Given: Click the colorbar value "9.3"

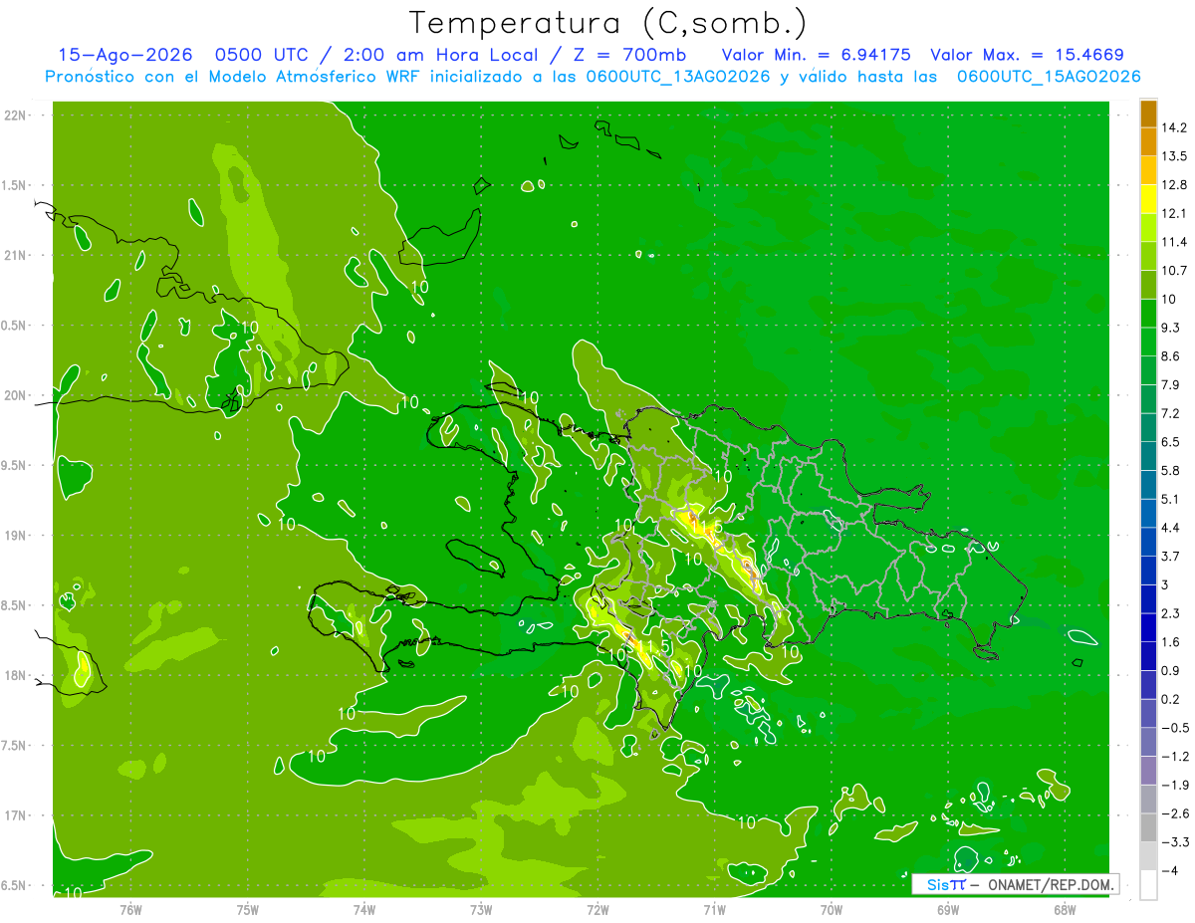Looking at the screenshot, I should click(x=1171, y=327).
